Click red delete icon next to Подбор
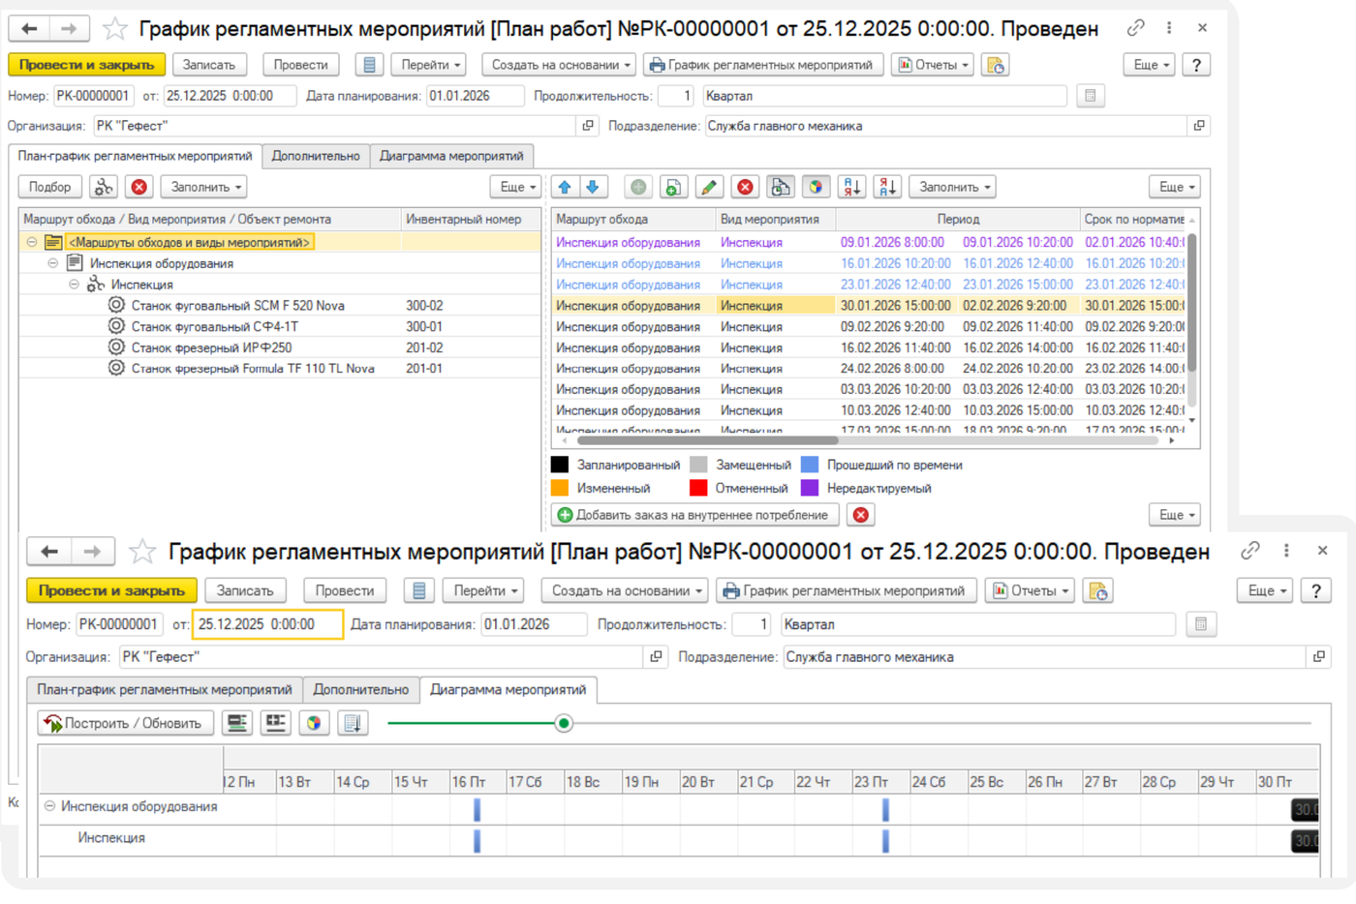The image size is (1356, 904). tap(139, 187)
